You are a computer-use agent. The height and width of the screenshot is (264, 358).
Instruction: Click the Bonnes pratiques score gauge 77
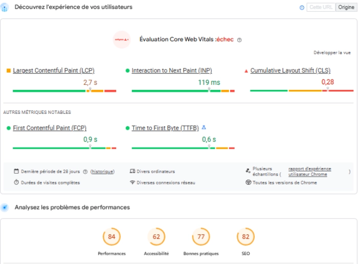coord(201,236)
